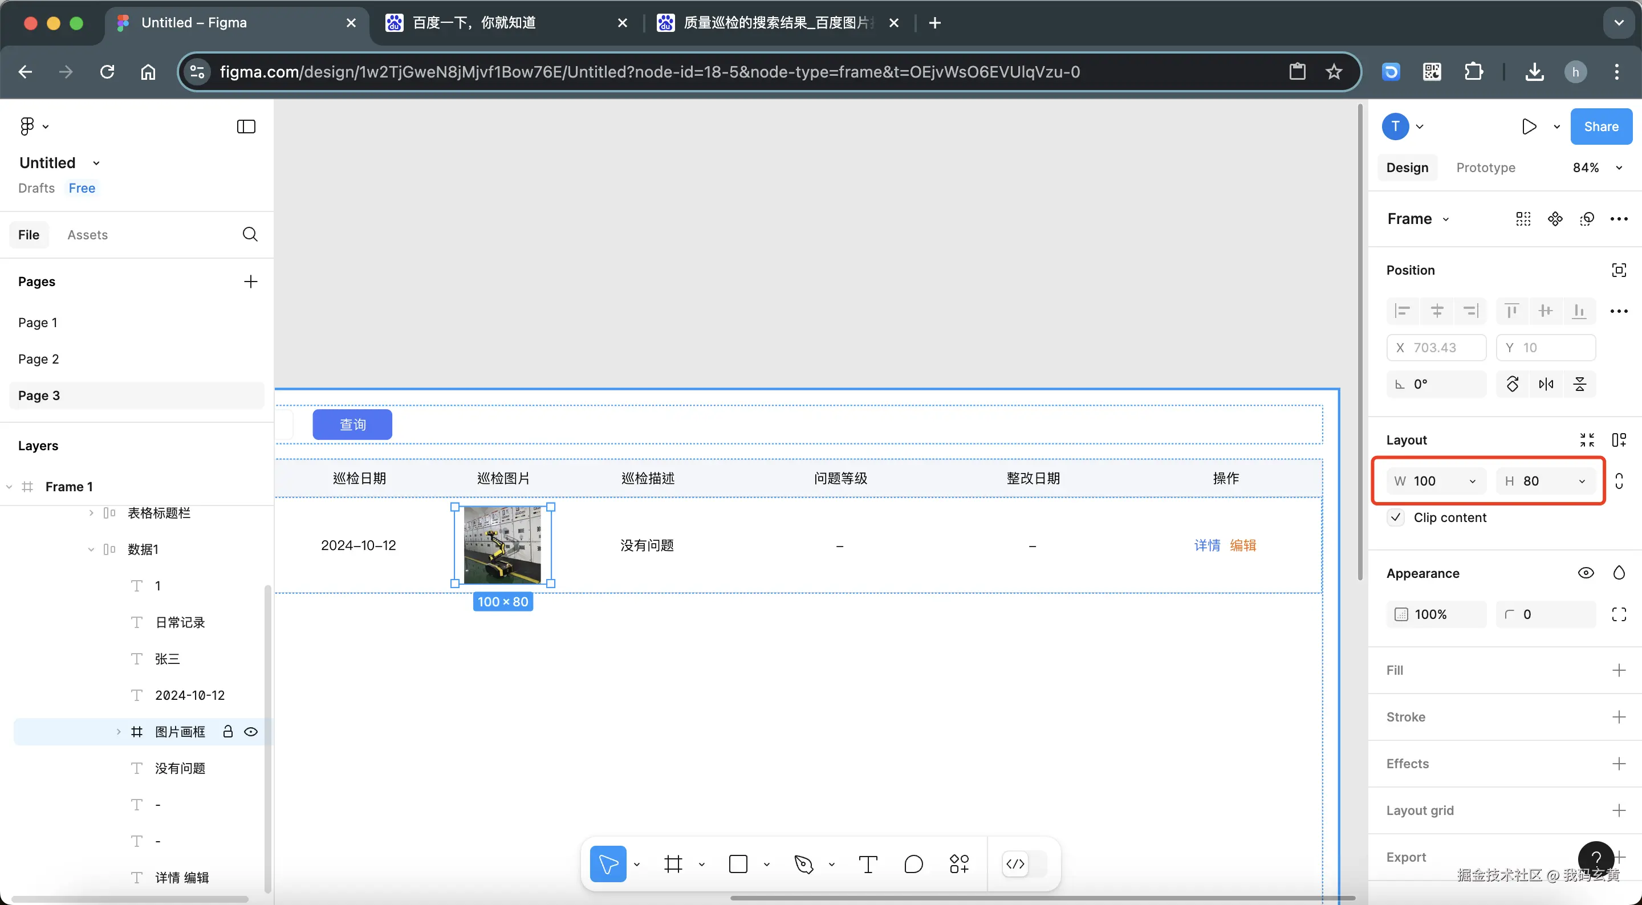1642x905 pixels.
Task: Select Page 2 in pages list
Action: (39, 359)
